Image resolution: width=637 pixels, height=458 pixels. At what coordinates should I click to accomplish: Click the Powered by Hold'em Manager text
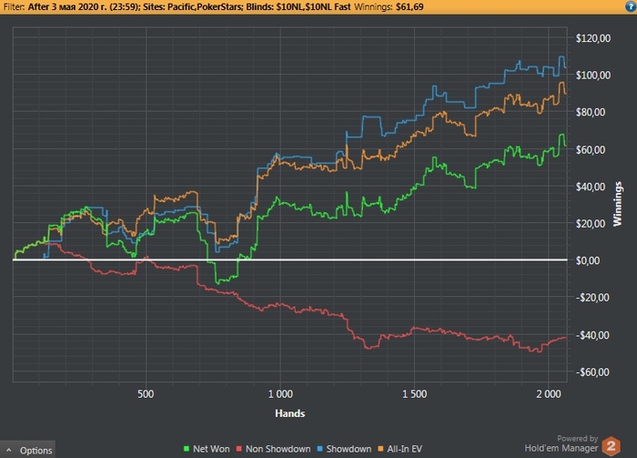coord(561,443)
